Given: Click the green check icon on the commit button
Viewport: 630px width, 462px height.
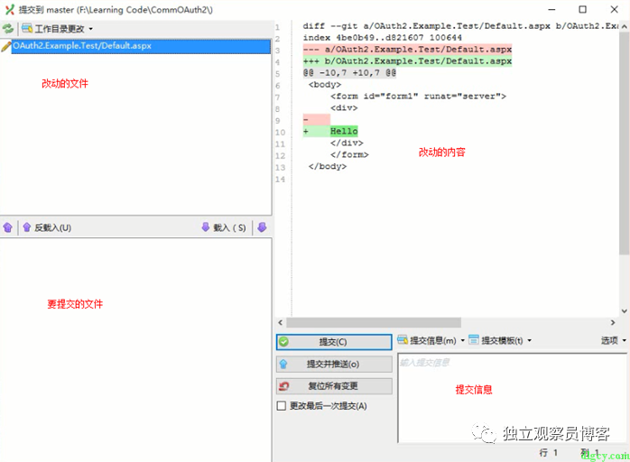Looking at the screenshot, I should coord(283,342).
